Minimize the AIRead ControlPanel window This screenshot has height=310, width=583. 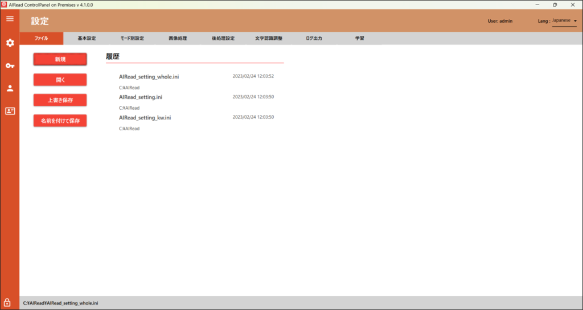[x=537, y=5]
